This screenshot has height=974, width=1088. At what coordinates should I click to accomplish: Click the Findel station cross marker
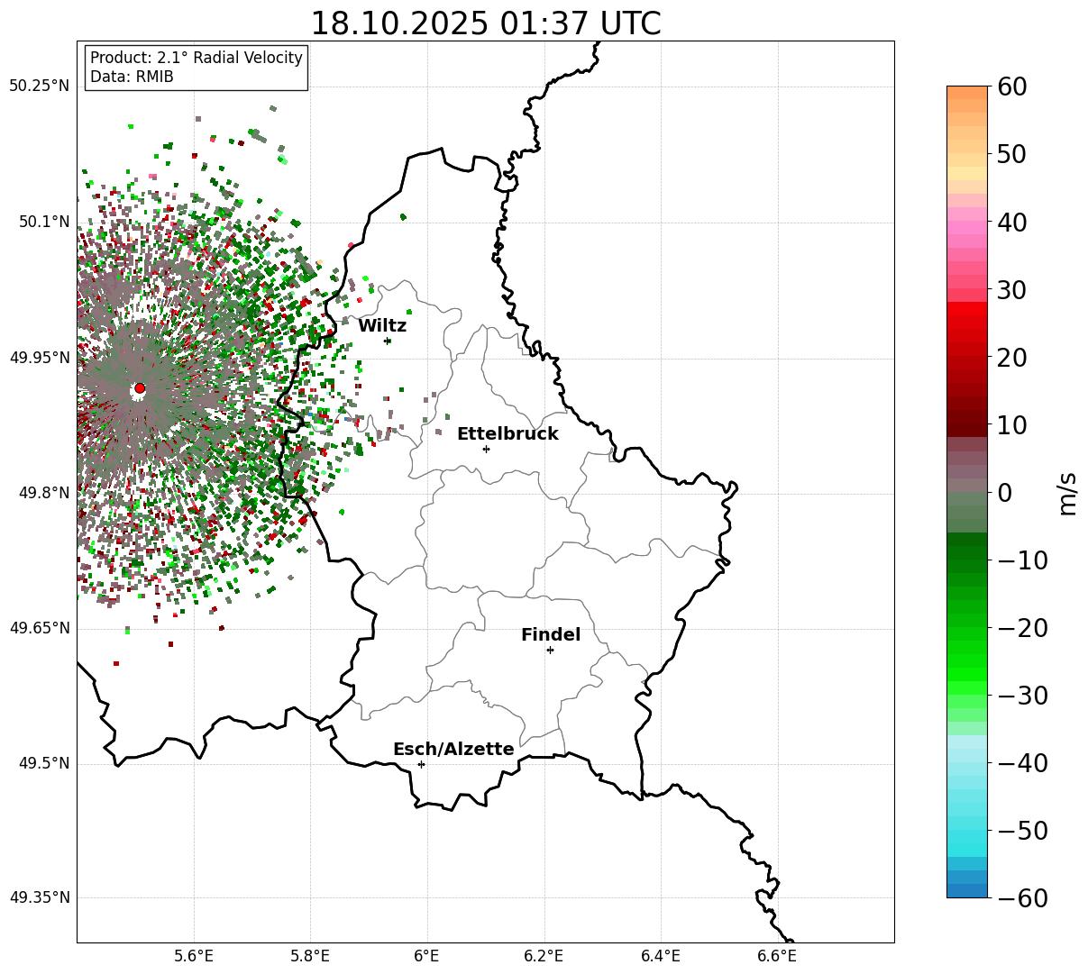tap(550, 650)
